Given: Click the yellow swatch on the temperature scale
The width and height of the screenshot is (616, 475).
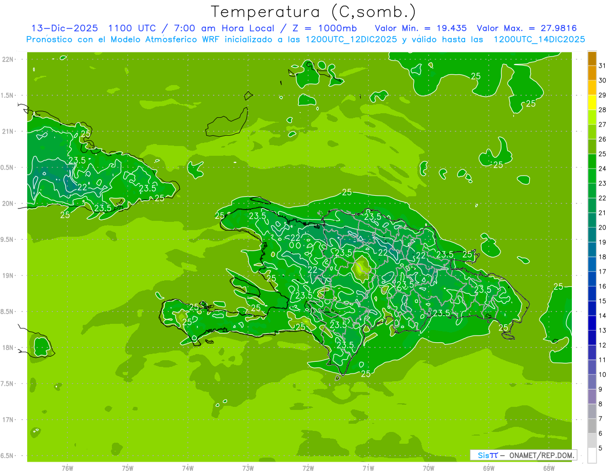Looking at the screenshot, I should [x=592, y=103].
